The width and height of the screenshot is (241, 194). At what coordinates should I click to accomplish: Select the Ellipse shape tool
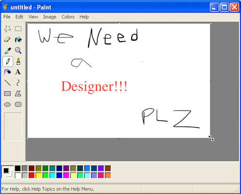[7, 104]
